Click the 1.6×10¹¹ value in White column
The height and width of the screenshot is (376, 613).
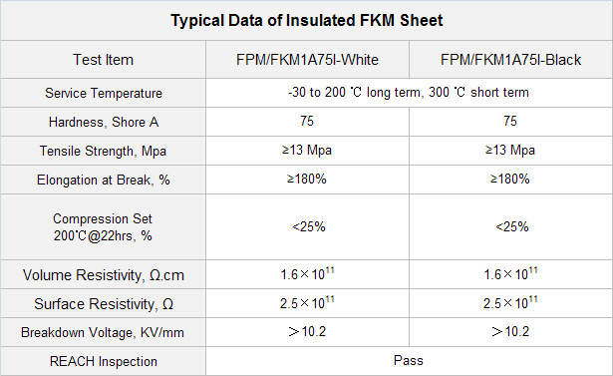point(307,273)
